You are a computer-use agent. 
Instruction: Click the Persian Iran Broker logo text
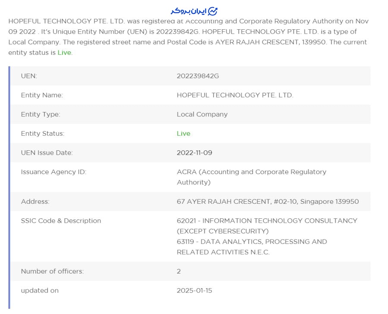click(x=188, y=11)
